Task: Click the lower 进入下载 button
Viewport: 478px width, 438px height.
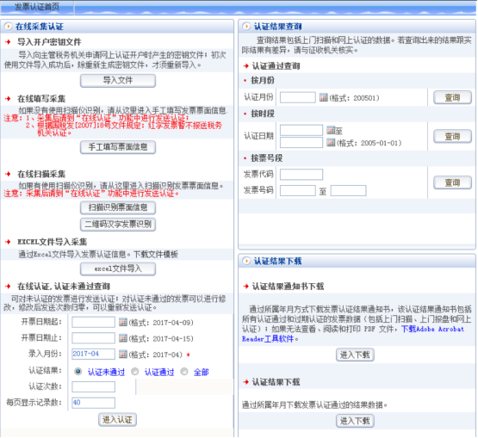Action: [x=355, y=421]
